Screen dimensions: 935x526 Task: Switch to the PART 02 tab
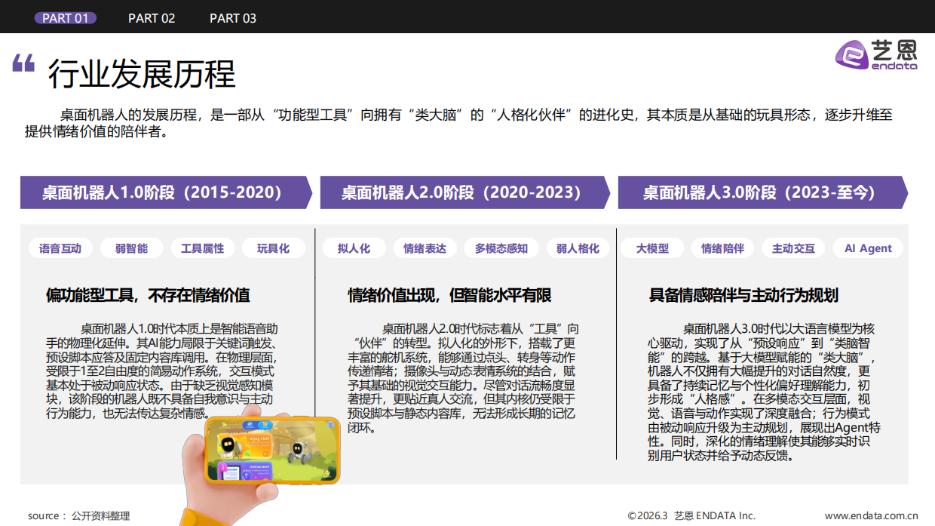click(x=152, y=16)
